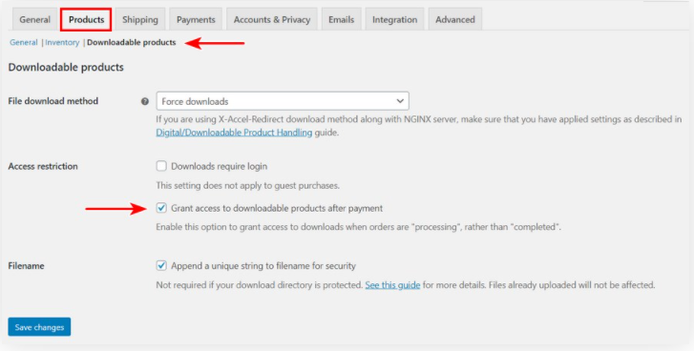Screen dimensions: 694x351
Task: Click the X-Accel-Redirect NGINX description text
Action: click(x=419, y=126)
